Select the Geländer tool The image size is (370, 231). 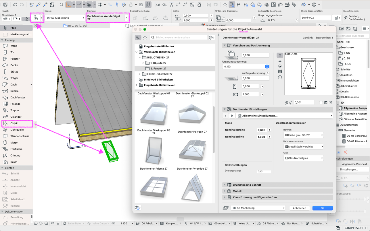16,117
